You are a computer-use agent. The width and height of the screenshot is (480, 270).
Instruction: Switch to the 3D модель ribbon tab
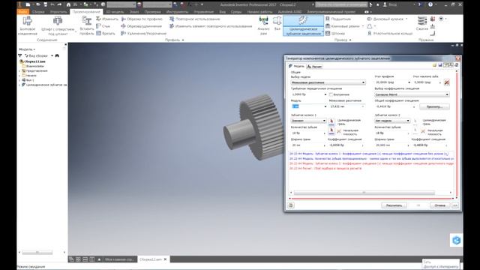pyautogui.click(x=115, y=12)
